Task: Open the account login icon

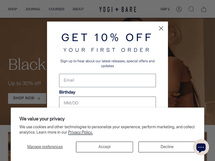Action: (x=179, y=9)
